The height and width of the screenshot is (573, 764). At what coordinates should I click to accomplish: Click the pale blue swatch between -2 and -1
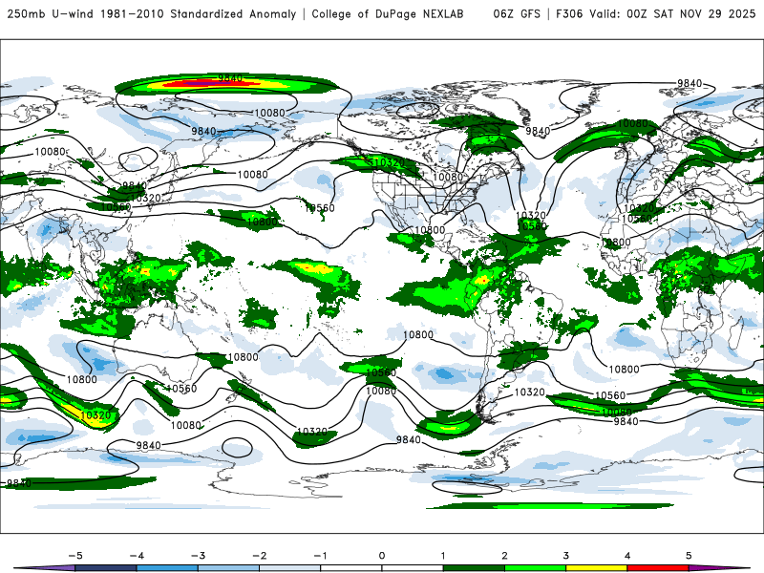pos(290,568)
